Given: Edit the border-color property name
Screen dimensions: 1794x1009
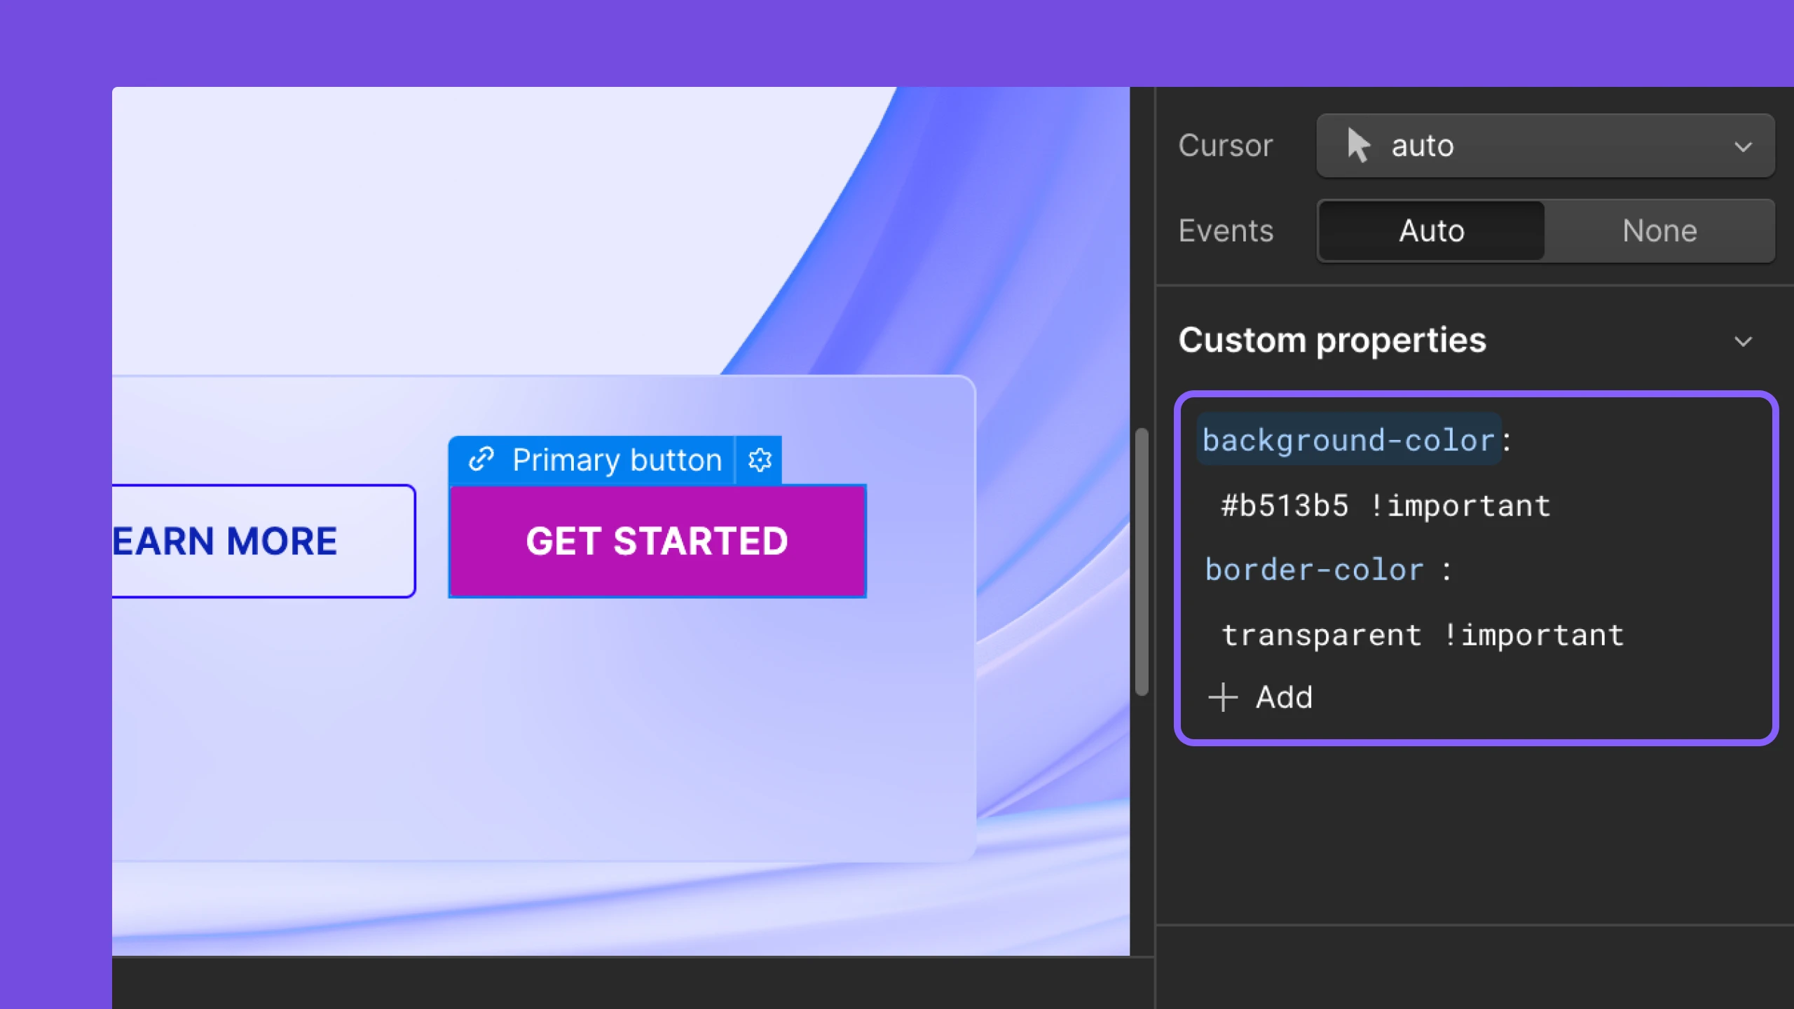Looking at the screenshot, I should (1313, 570).
